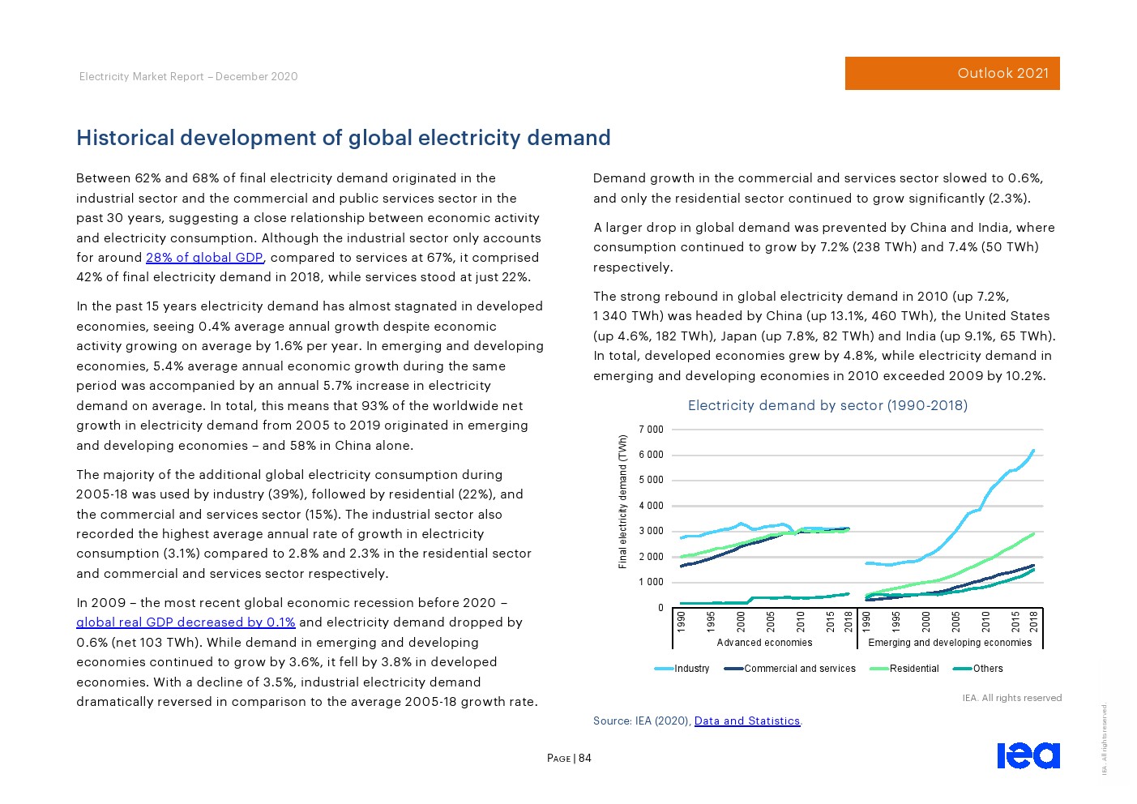The image size is (1137, 804).
Task: Click the orange "Outlook 2021" banner
Action: click(951, 73)
